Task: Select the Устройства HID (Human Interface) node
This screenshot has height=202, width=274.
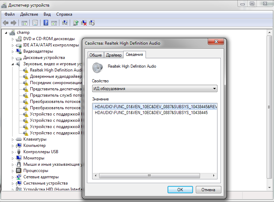Action: [53, 189]
